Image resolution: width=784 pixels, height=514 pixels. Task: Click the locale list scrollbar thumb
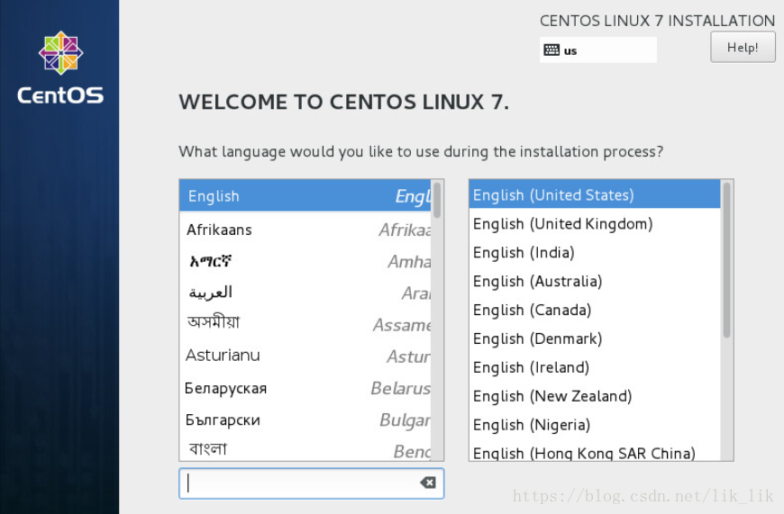point(726,260)
